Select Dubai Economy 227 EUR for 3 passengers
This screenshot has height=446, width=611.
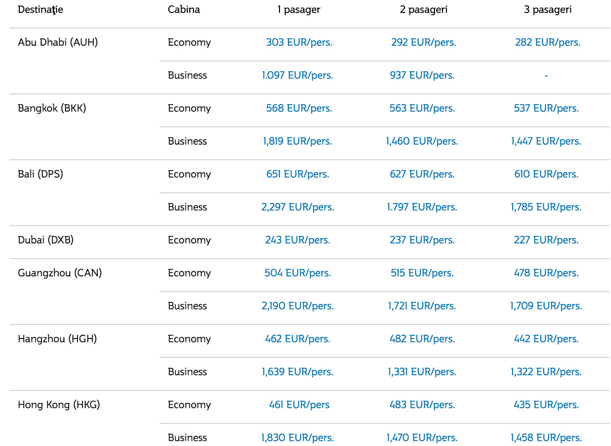tap(546, 240)
